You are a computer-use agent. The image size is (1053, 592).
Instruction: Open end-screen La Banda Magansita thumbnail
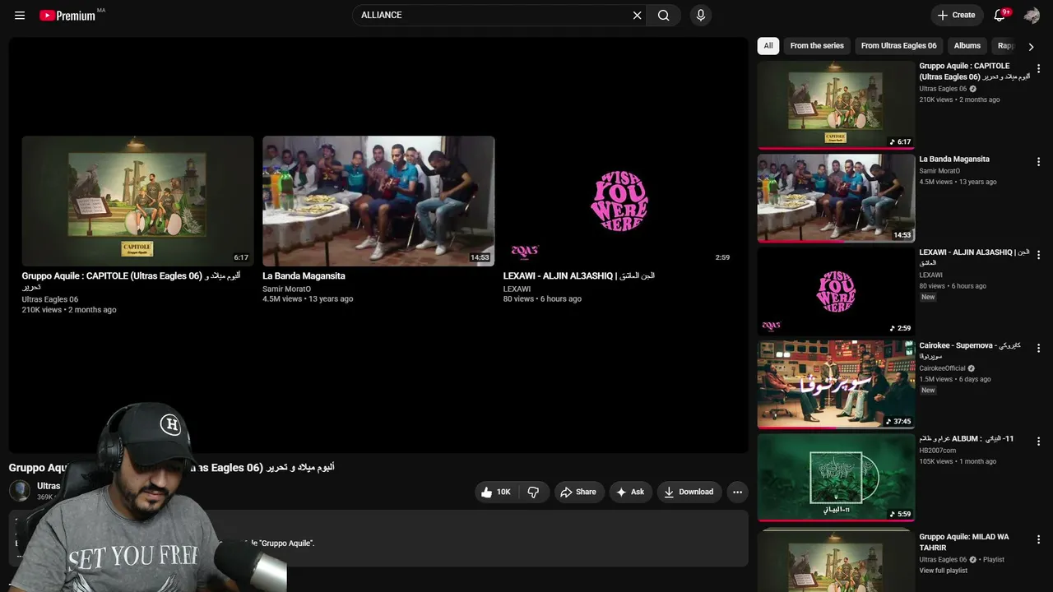point(378,201)
